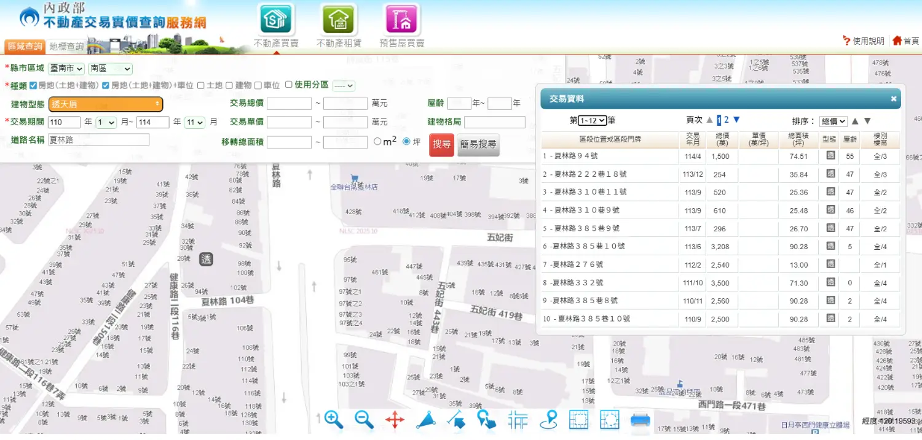The image size is (922, 440).
Task: Switch to the 地標查詢 tab
Action: pos(66,47)
